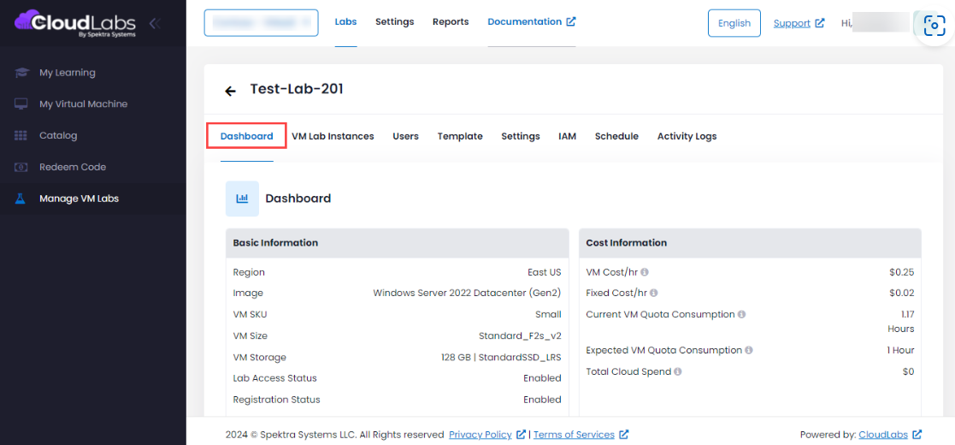Open the Reports top menu
Image resolution: width=955 pixels, height=445 pixels.
pyautogui.click(x=451, y=21)
